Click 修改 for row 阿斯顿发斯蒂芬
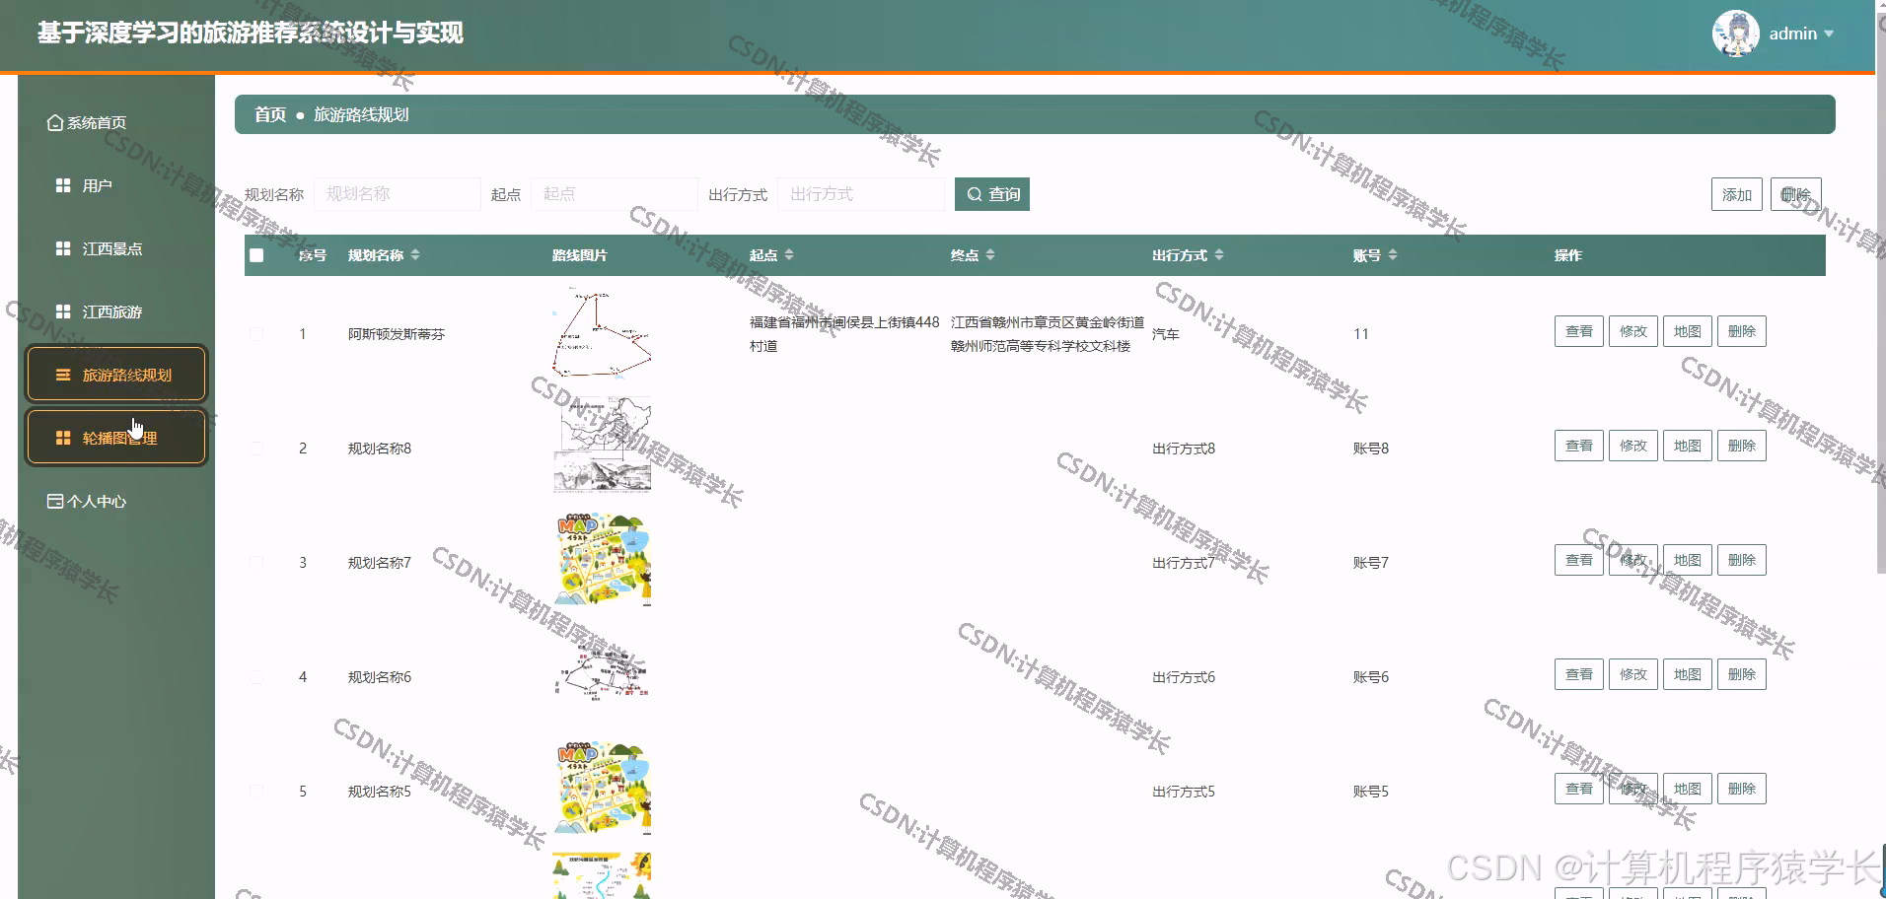Image resolution: width=1886 pixels, height=899 pixels. [x=1633, y=331]
